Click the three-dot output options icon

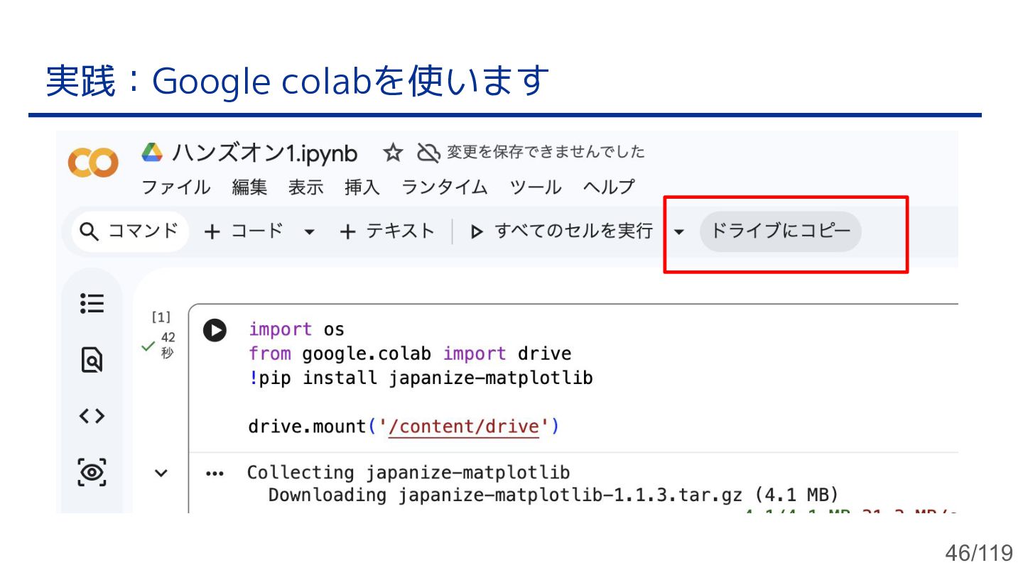[x=214, y=473]
